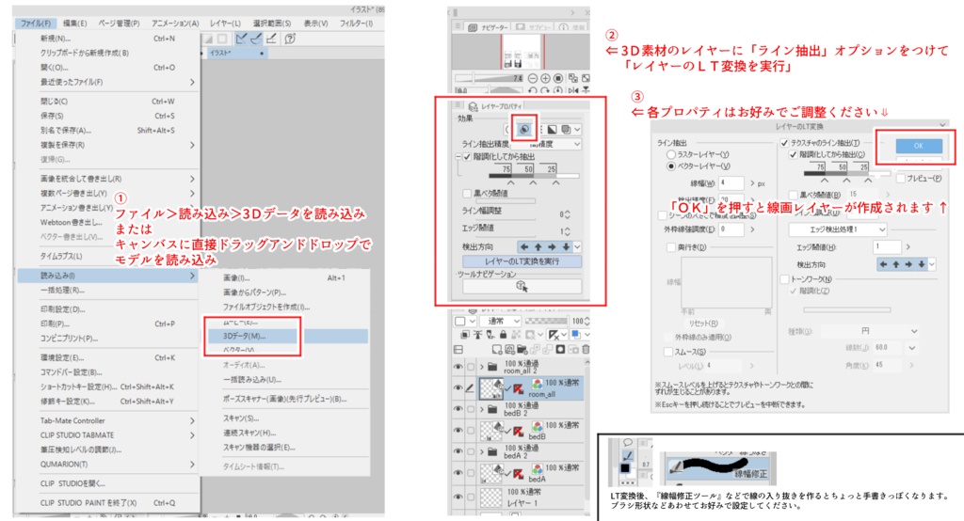Select the Layer color effect icon
The width and height of the screenshot is (964, 521).
[x=566, y=129]
